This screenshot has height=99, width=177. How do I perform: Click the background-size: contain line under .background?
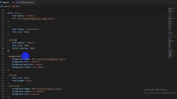click(x=26, y=62)
